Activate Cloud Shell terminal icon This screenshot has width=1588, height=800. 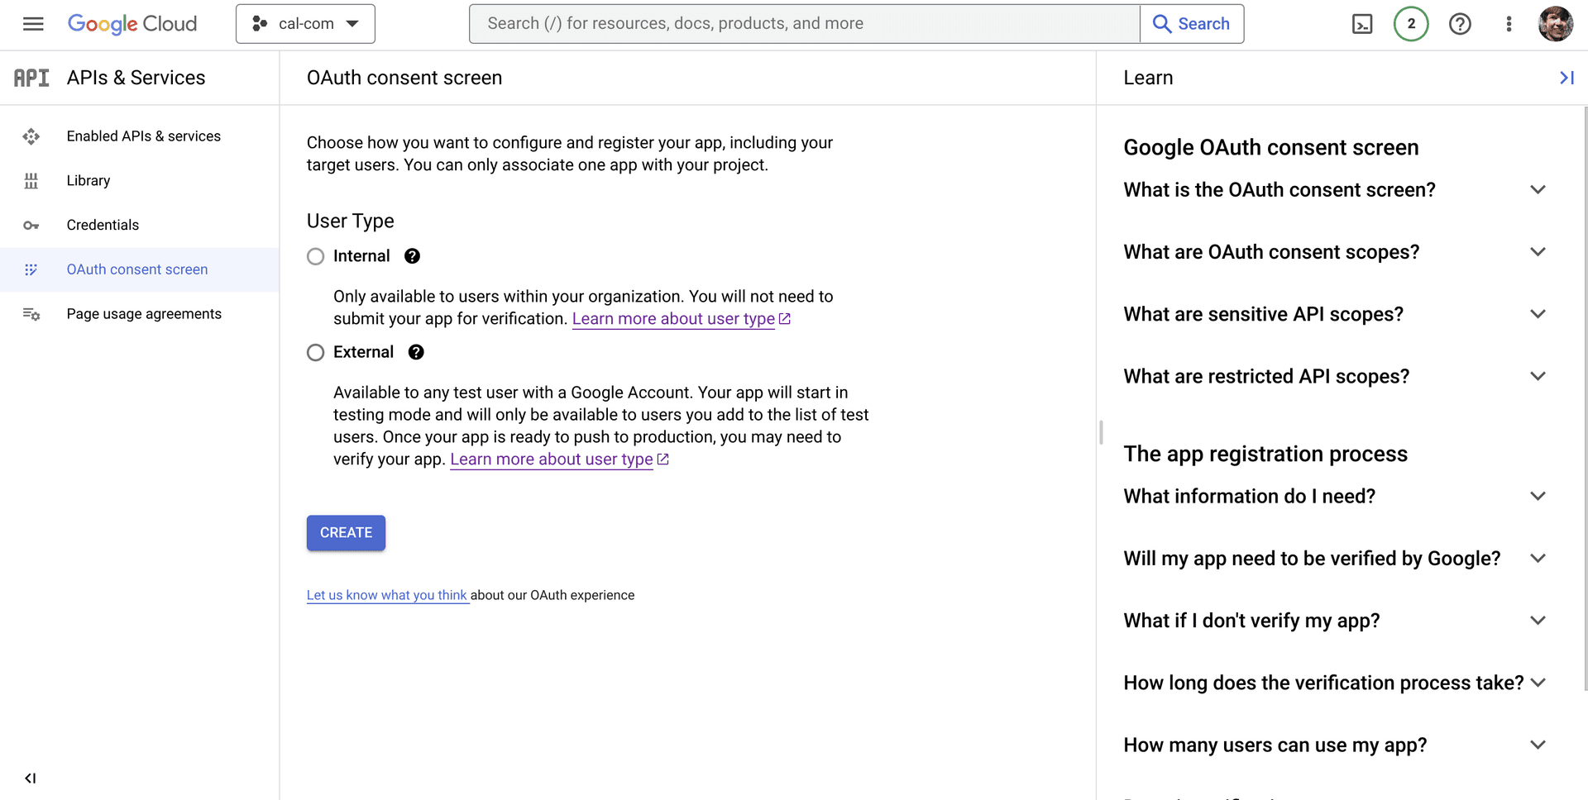pos(1361,24)
